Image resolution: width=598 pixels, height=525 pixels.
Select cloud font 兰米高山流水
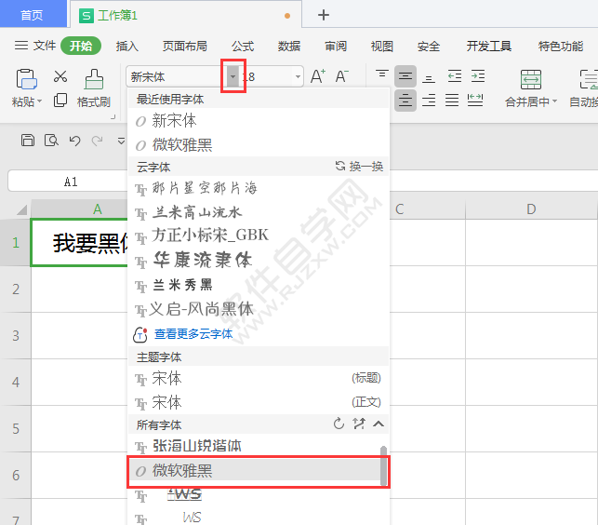(x=259, y=212)
